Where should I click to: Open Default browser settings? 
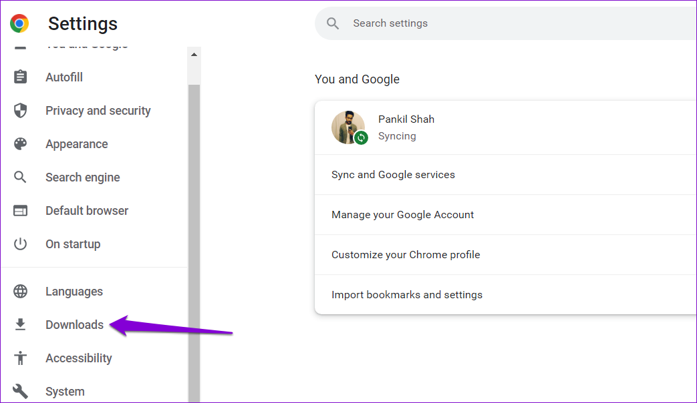[87, 210]
